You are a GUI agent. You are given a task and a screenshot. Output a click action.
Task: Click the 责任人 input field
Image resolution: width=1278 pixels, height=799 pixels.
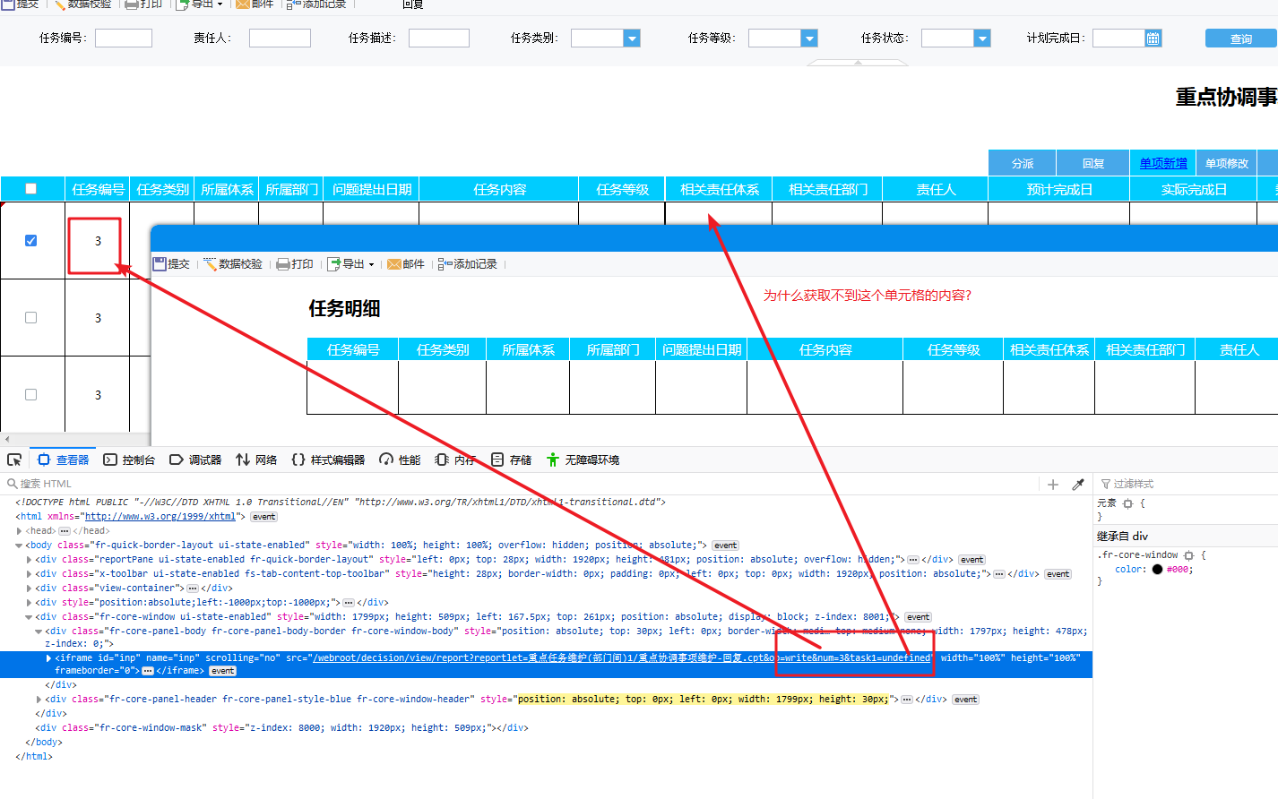click(x=280, y=38)
